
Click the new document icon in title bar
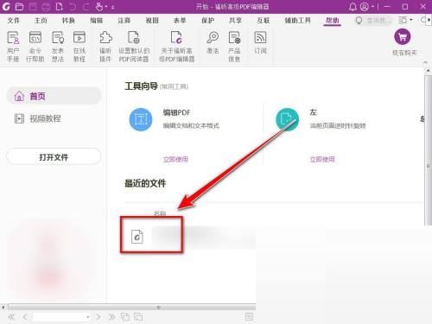pos(60,6)
